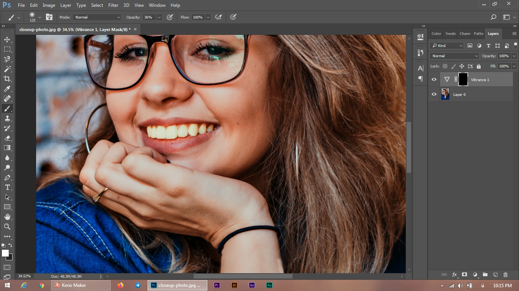Toggle filter for pixel layers

(x=470, y=45)
